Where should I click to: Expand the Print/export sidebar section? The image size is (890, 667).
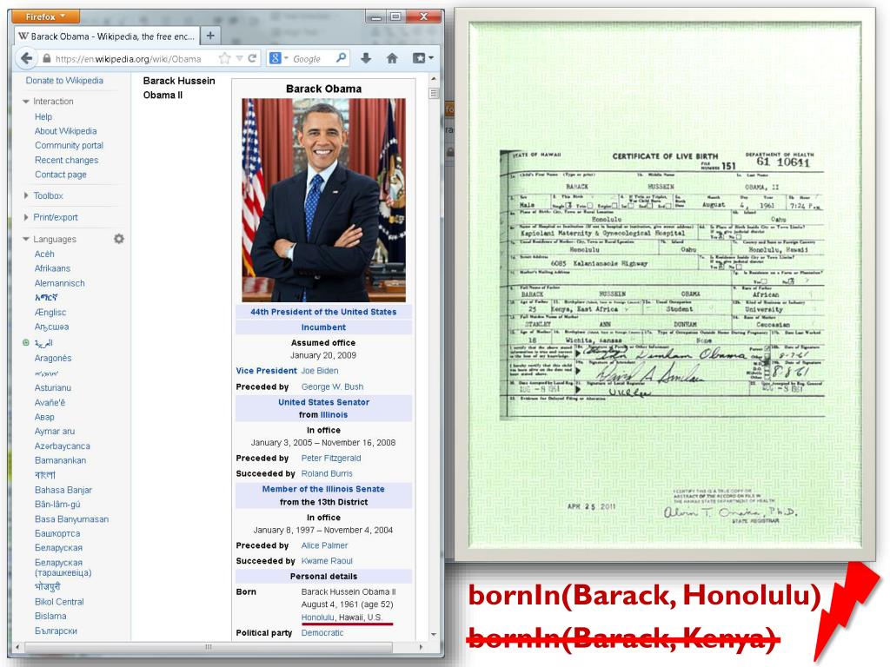click(25, 217)
